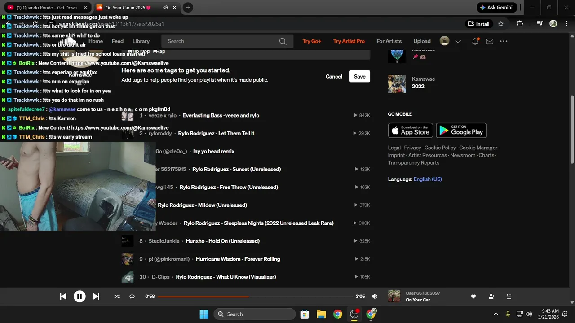This screenshot has width=575, height=323.
Task: Select Sleepless Nights 2022 Unreleased track
Action: (259, 223)
